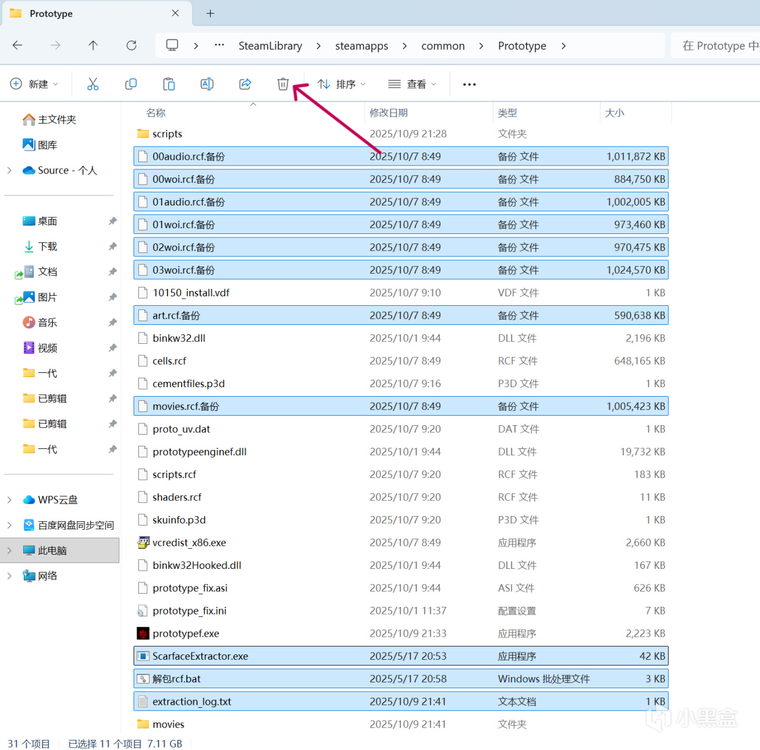
Task: Select the file cementfiles.p3d
Action: click(401, 384)
